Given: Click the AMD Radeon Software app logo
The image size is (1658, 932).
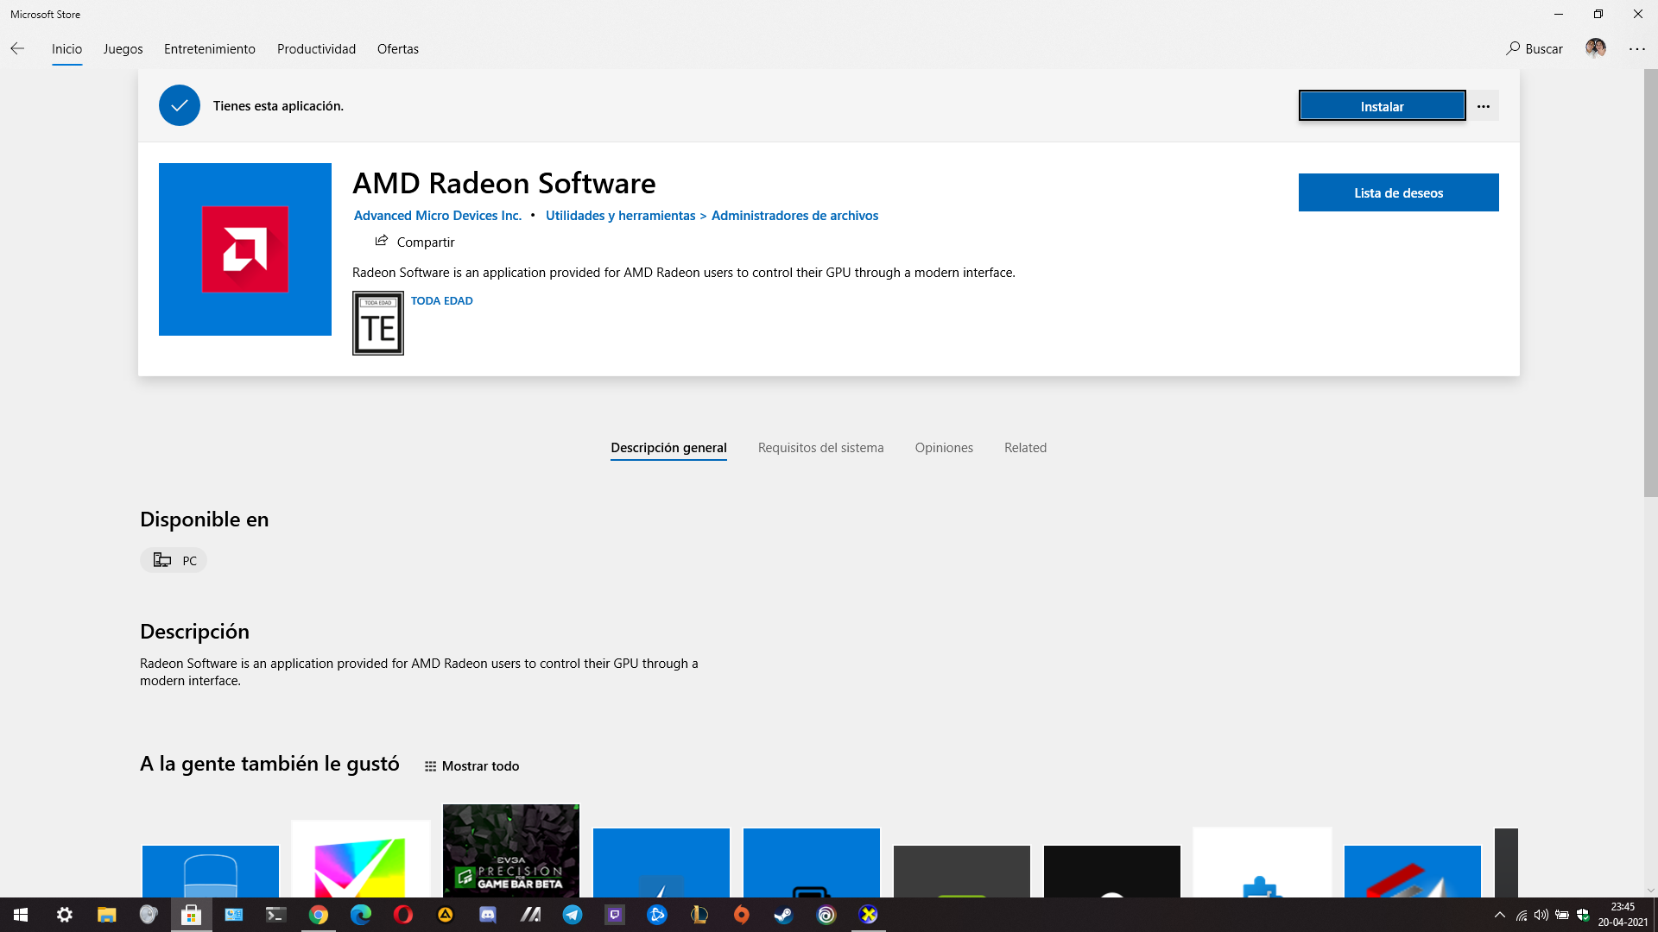Looking at the screenshot, I should point(245,249).
